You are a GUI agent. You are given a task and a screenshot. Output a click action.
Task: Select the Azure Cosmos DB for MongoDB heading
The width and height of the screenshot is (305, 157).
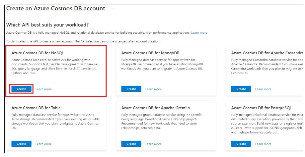pyautogui.click(x=150, y=53)
